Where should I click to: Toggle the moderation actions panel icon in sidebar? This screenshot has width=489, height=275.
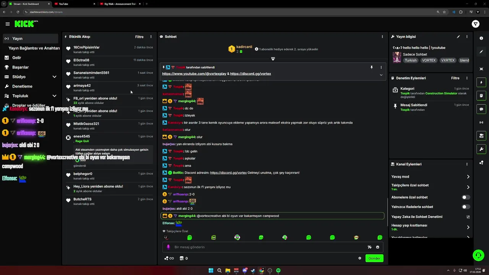pos(481,95)
